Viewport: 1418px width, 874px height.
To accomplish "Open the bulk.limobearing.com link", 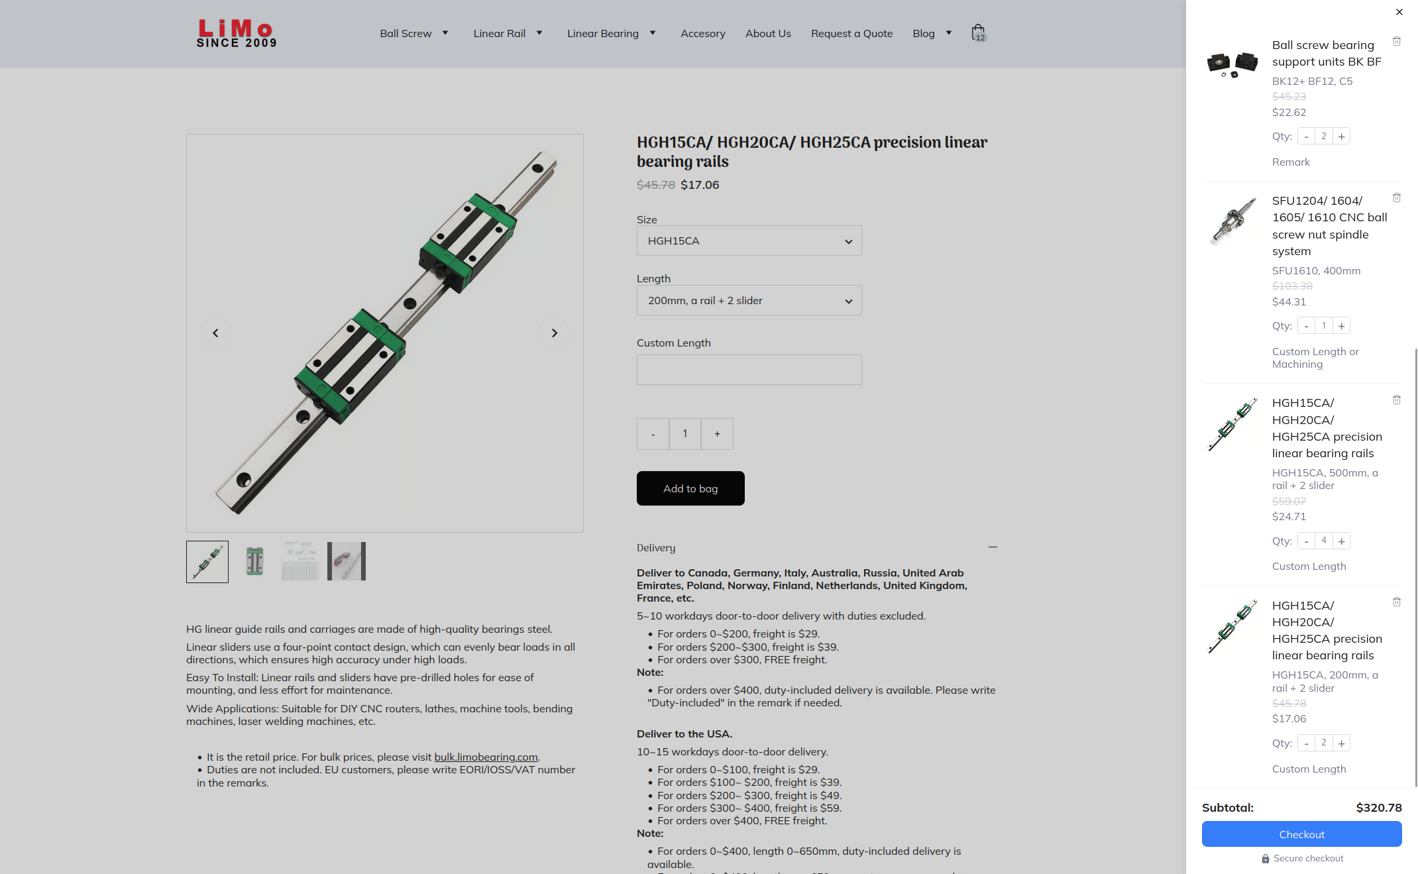I will pyautogui.click(x=486, y=757).
